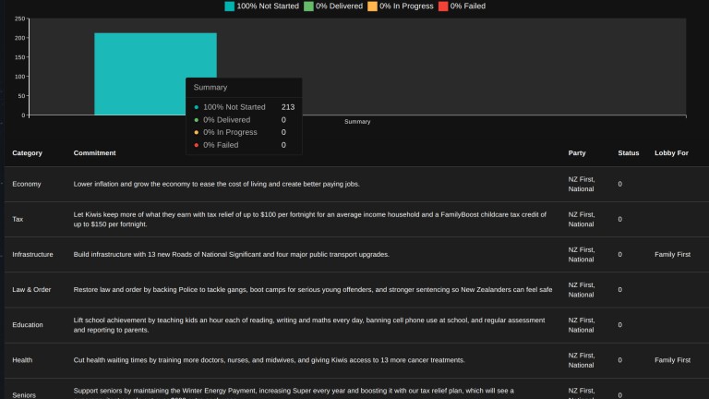Viewport: 709px width, 399px height.
Task: Click the Status value in Tax row
Action: pyautogui.click(x=620, y=220)
